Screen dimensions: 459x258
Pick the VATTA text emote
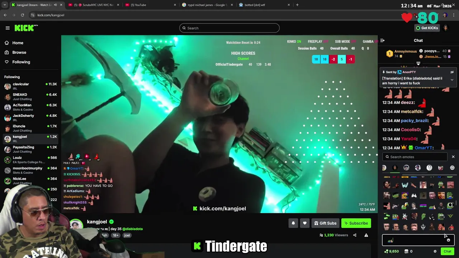pos(423,206)
